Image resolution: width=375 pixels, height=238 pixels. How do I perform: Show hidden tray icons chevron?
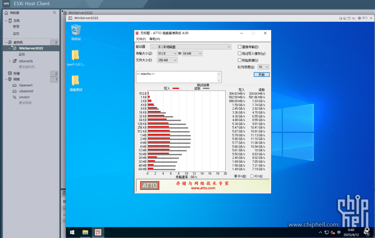[321, 232]
